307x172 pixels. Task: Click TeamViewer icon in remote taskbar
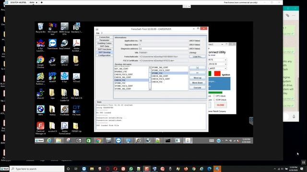click(x=118, y=140)
